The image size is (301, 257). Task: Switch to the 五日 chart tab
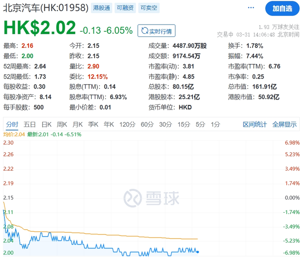30,124
